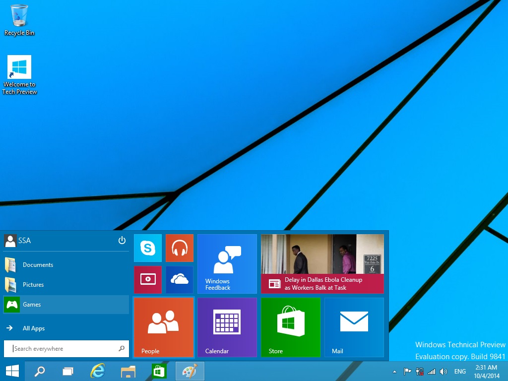Open the Ebola Cleanup news tile
This screenshot has width=508, height=381.
322,264
